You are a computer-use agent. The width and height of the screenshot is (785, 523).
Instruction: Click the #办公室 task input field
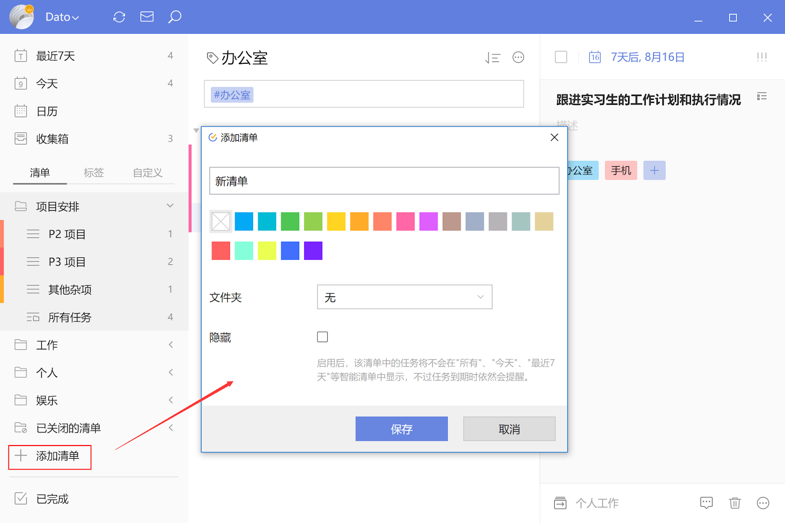tap(364, 94)
